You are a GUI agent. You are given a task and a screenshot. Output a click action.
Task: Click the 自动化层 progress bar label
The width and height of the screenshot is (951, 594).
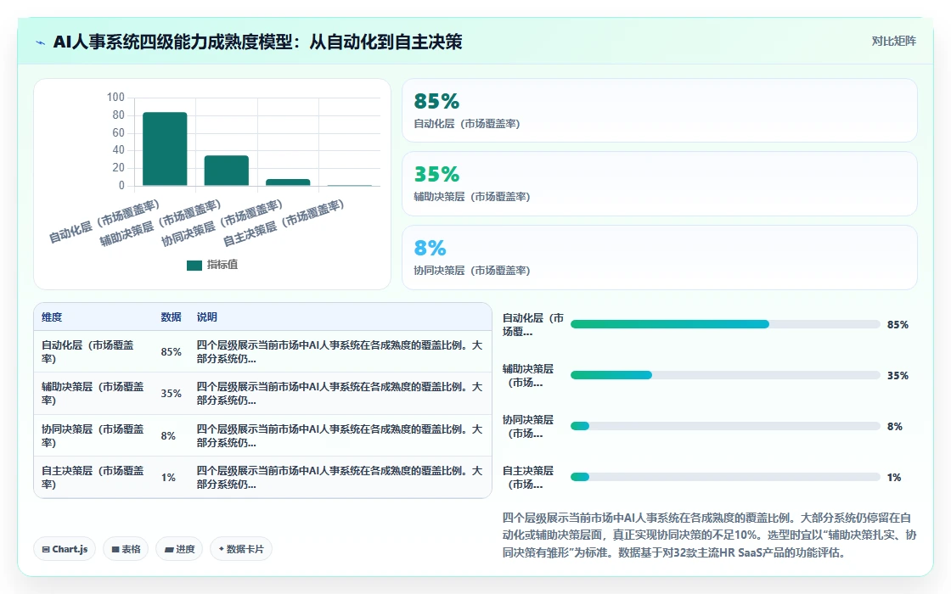click(x=533, y=325)
